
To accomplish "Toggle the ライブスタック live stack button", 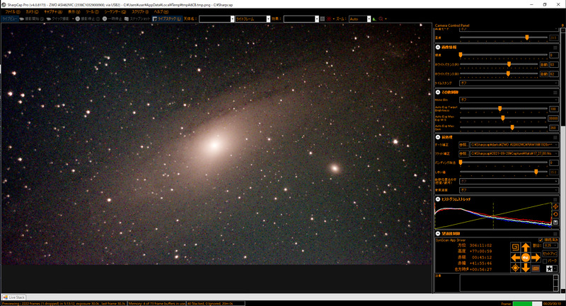I will click(167, 19).
